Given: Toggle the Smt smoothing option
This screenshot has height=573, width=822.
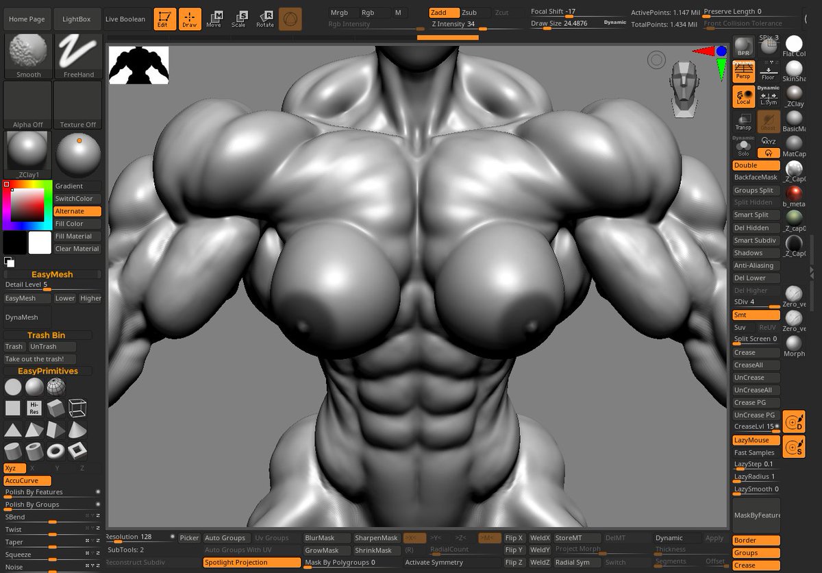Looking at the screenshot, I should tap(756, 315).
